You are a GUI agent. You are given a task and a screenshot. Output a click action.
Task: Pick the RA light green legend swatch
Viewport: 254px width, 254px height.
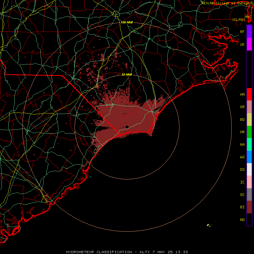pyautogui.click(x=249, y=144)
